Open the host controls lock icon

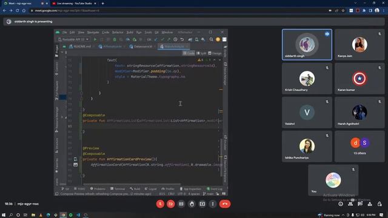pos(380,204)
